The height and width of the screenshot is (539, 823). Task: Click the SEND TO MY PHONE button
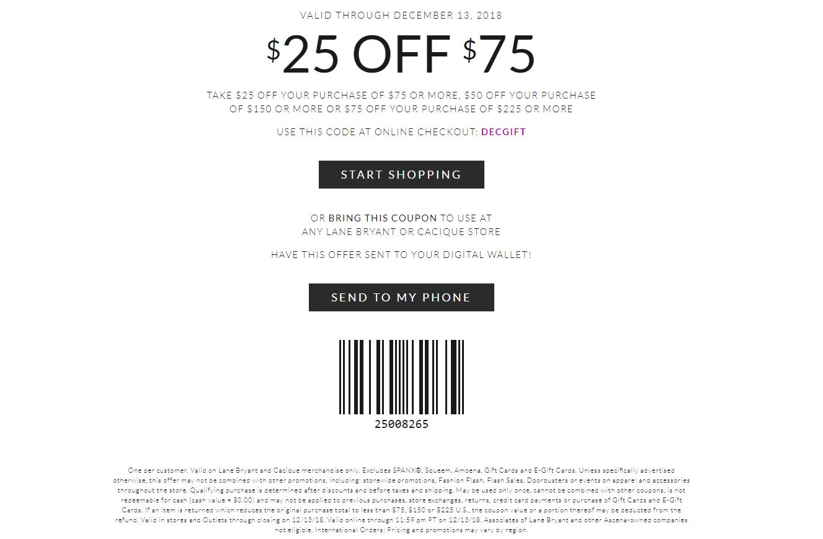[x=401, y=297]
